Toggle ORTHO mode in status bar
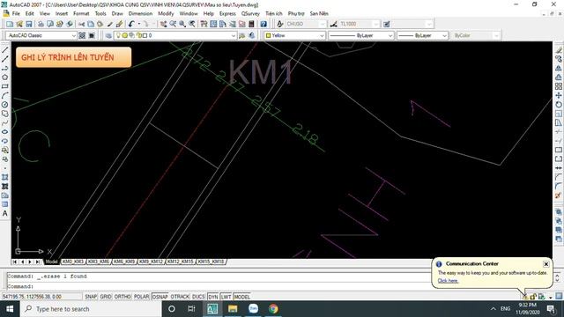Viewport: 564px width, 317px height. click(x=122, y=297)
